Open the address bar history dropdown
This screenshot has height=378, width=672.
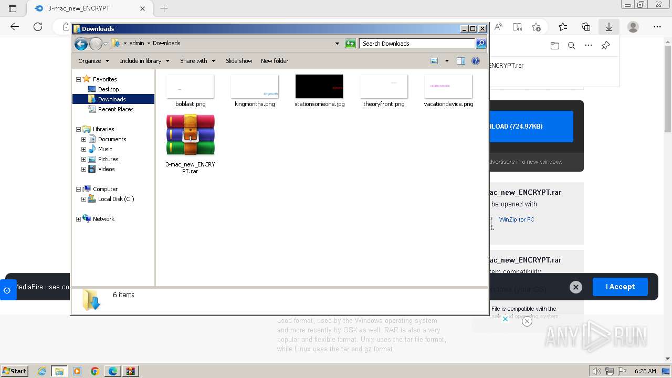click(337, 44)
